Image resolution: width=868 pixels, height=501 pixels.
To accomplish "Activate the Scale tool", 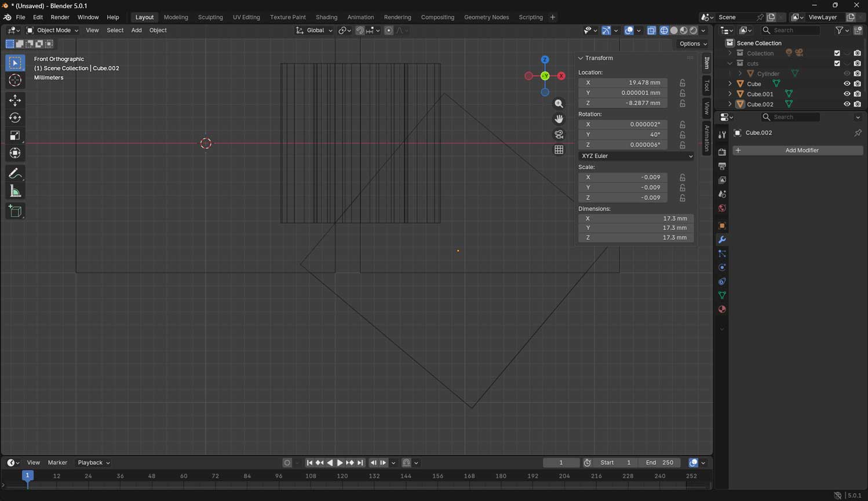I will [x=15, y=136].
